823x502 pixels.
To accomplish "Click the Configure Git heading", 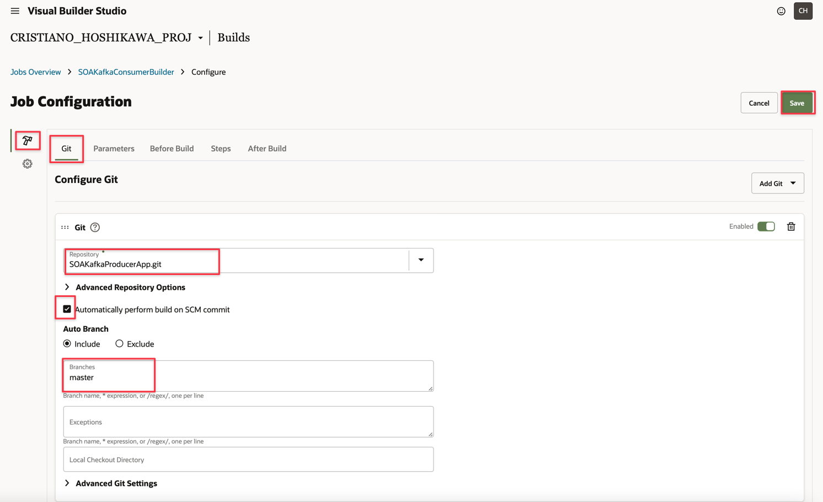I will coord(86,179).
